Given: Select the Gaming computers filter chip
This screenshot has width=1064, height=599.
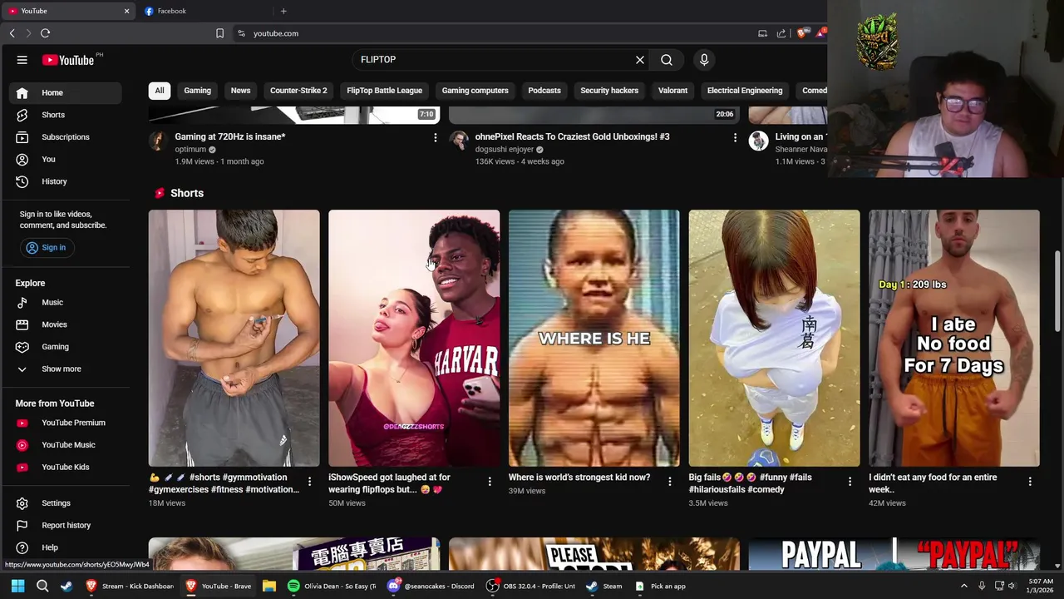Looking at the screenshot, I should pyautogui.click(x=475, y=91).
